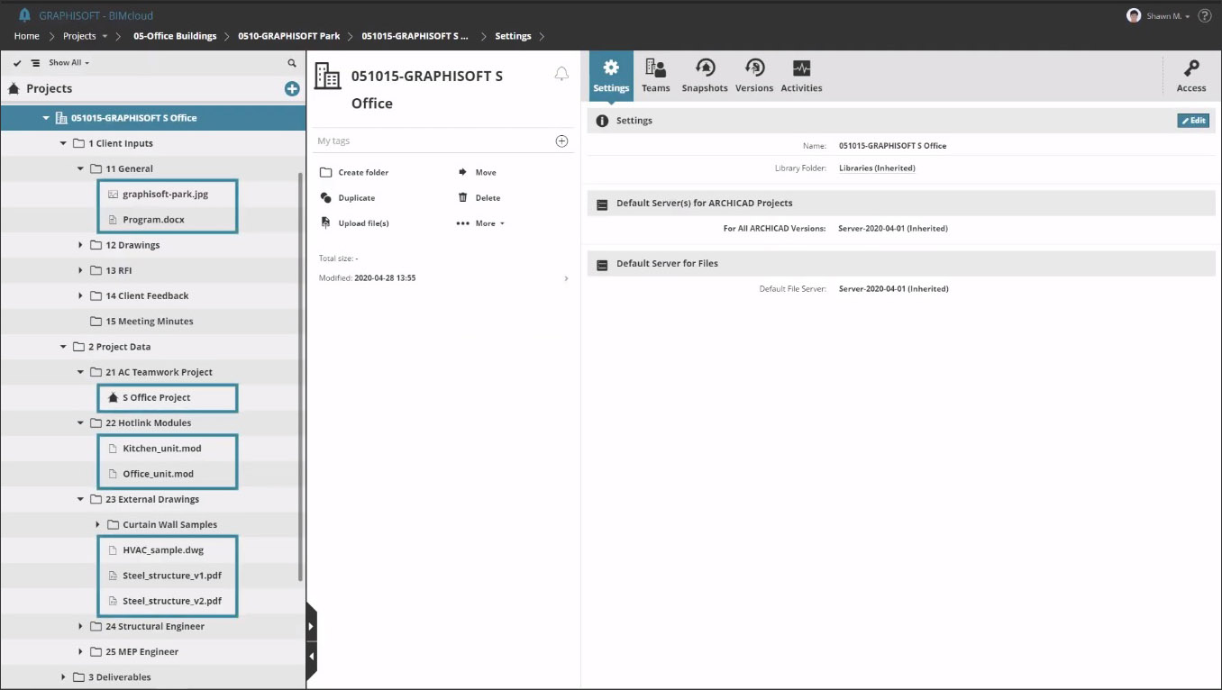Add a tag with the plus circle

[x=561, y=141]
